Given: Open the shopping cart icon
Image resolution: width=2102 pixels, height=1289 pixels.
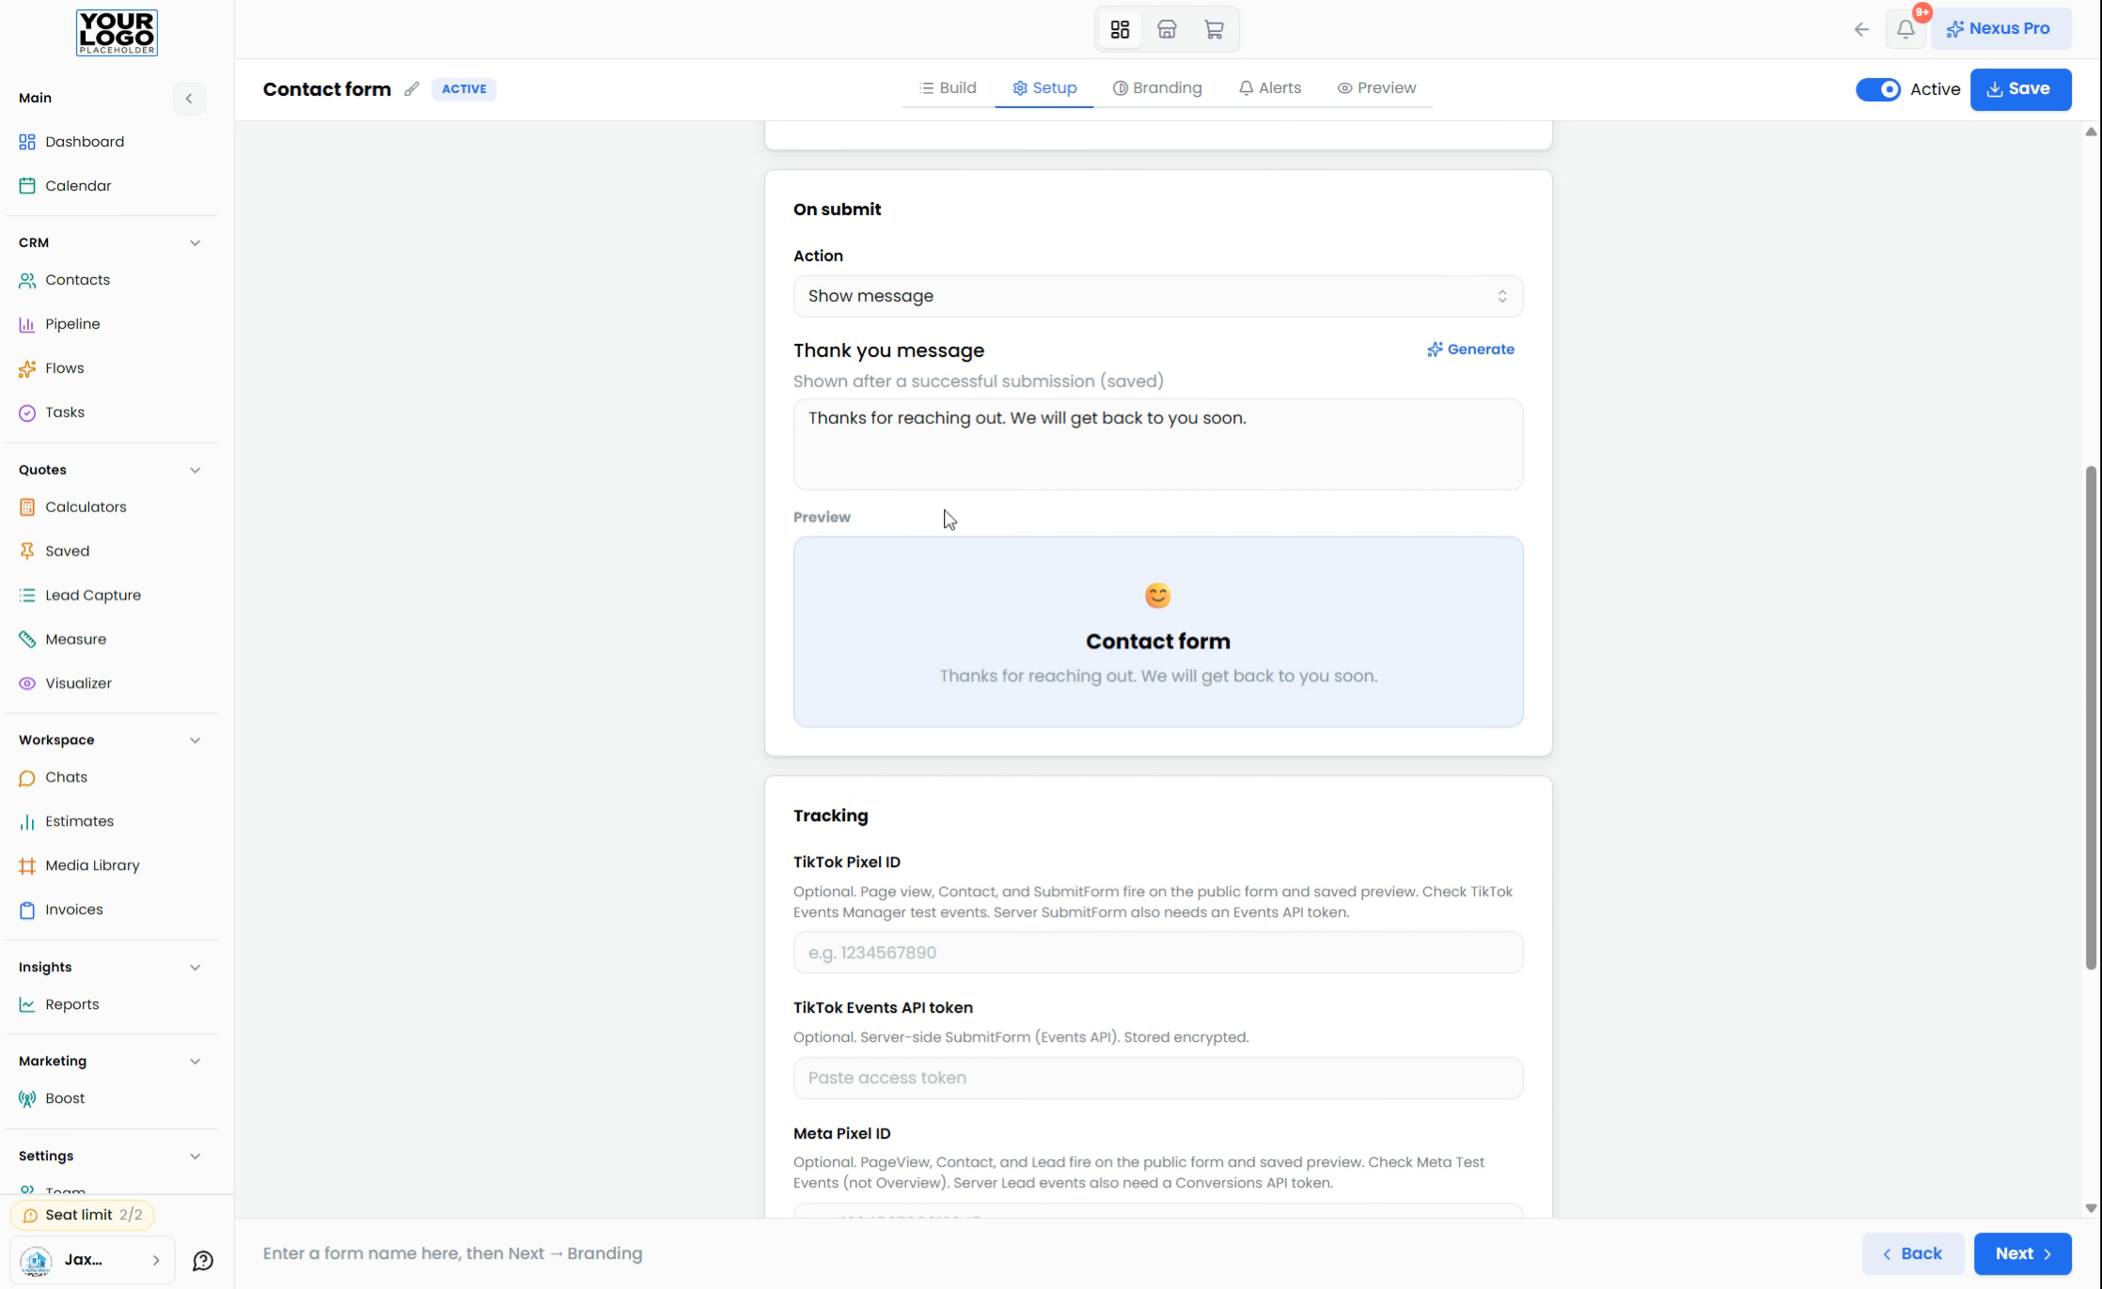Looking at the screenshot, I should coord(1214,29).
